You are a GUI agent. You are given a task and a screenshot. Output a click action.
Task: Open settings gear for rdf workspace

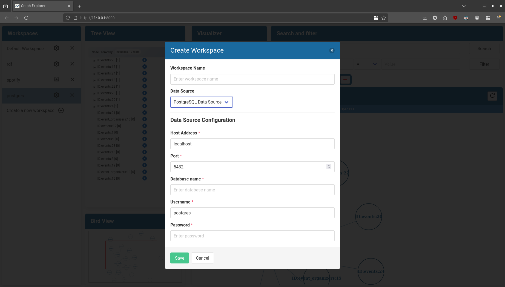(x=56, y=64)
